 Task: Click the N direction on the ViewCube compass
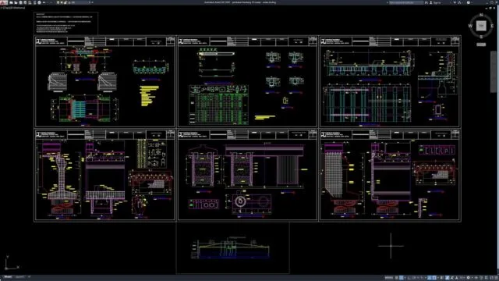pos(481,15)
